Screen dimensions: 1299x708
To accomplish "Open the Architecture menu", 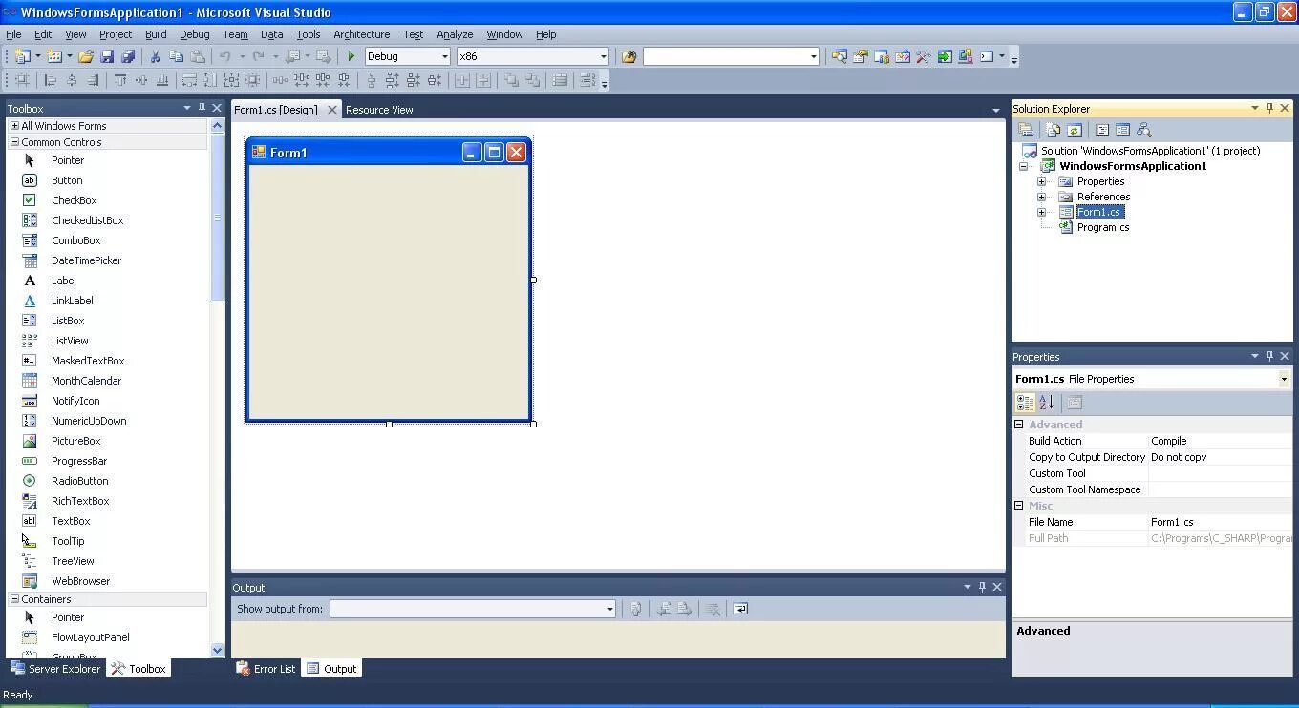I will point(361,34).
